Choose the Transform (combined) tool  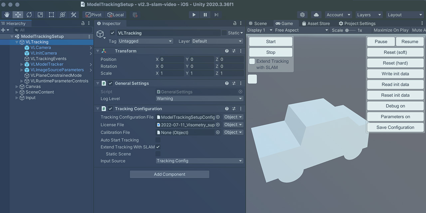click(62, 15)
